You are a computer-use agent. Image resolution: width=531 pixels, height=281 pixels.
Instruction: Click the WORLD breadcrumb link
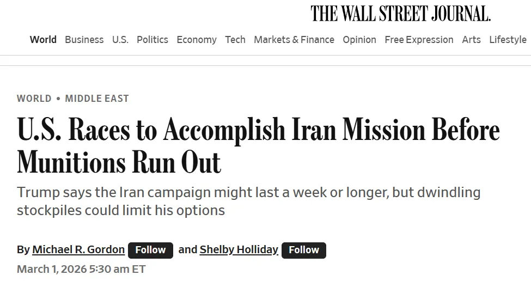pos(34,99)
